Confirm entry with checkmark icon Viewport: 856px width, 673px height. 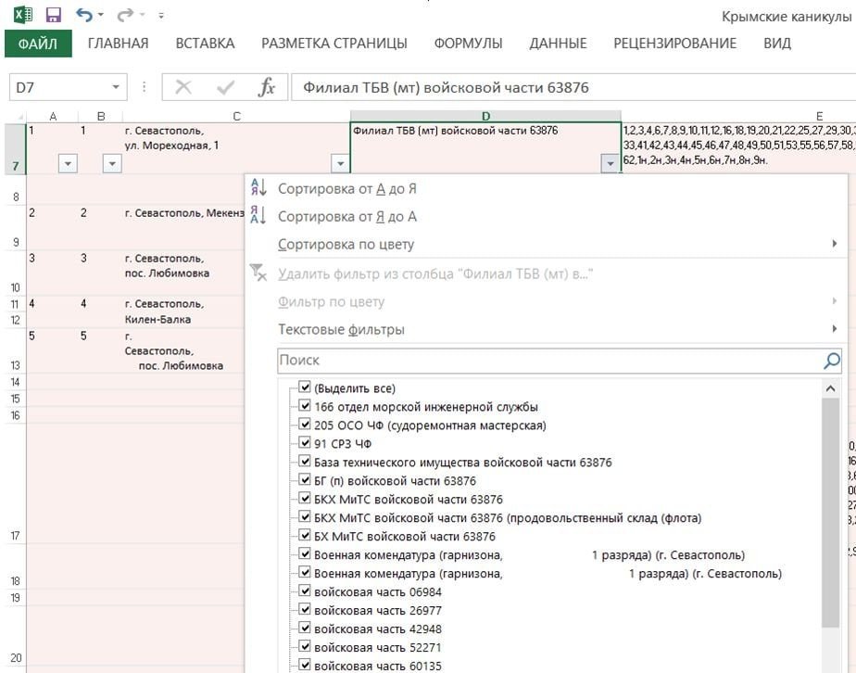pyautogui.click(x=225, y=87)
